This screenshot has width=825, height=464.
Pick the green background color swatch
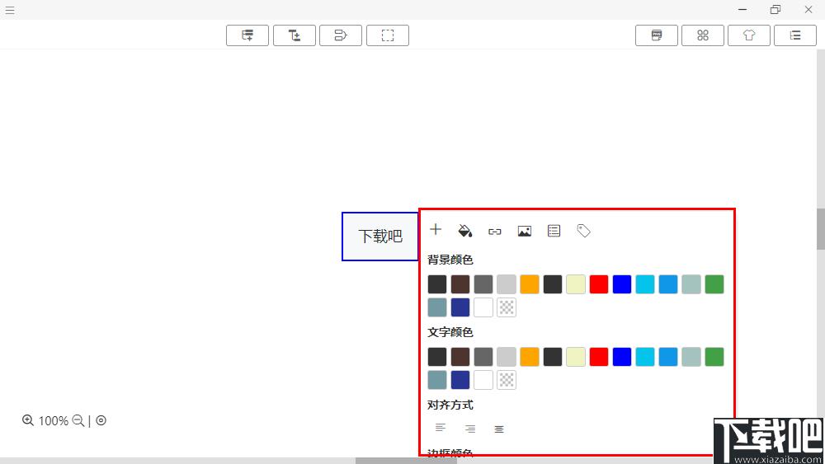(x=714, y=284)
